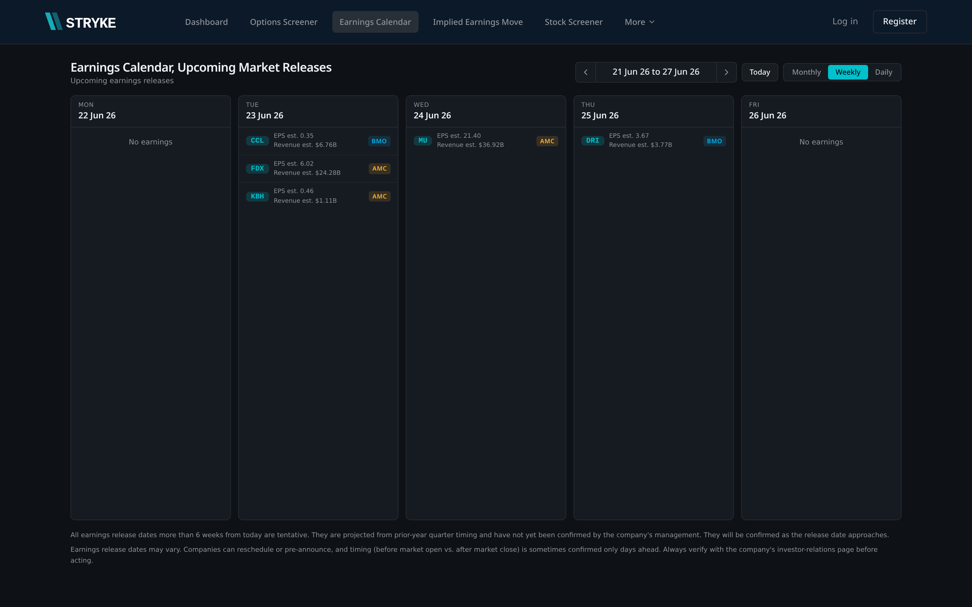Select the Weekly view
Image resolution: width=972 pixels, height=607 pixels.
click(848, 72)
